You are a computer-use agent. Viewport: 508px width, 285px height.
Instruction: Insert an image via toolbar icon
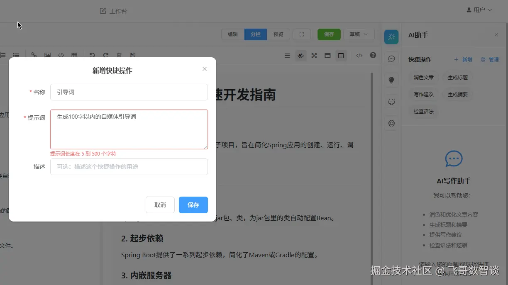pos(48,55)
